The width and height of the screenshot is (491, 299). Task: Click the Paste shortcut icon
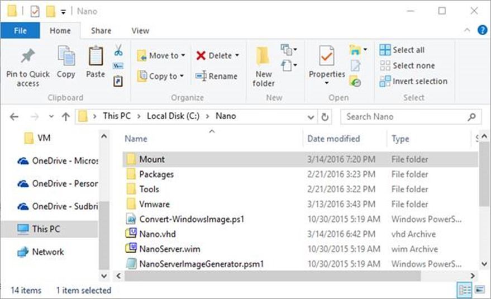[118, 81]
